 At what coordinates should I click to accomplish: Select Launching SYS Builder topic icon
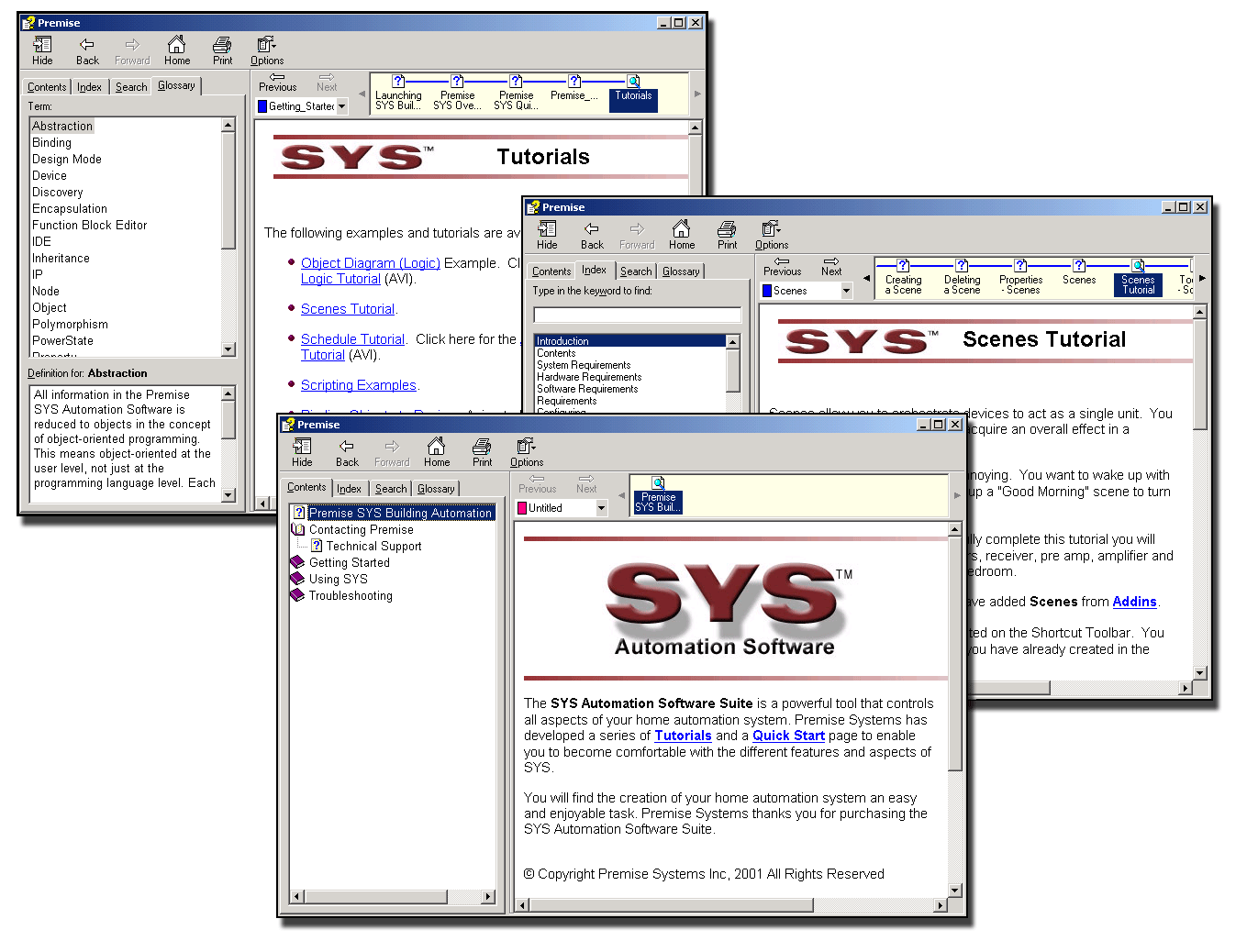coord(398,94)
